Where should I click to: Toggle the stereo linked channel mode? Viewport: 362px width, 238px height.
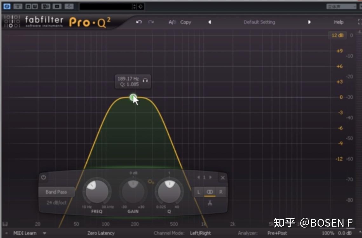tap(210, 192)
